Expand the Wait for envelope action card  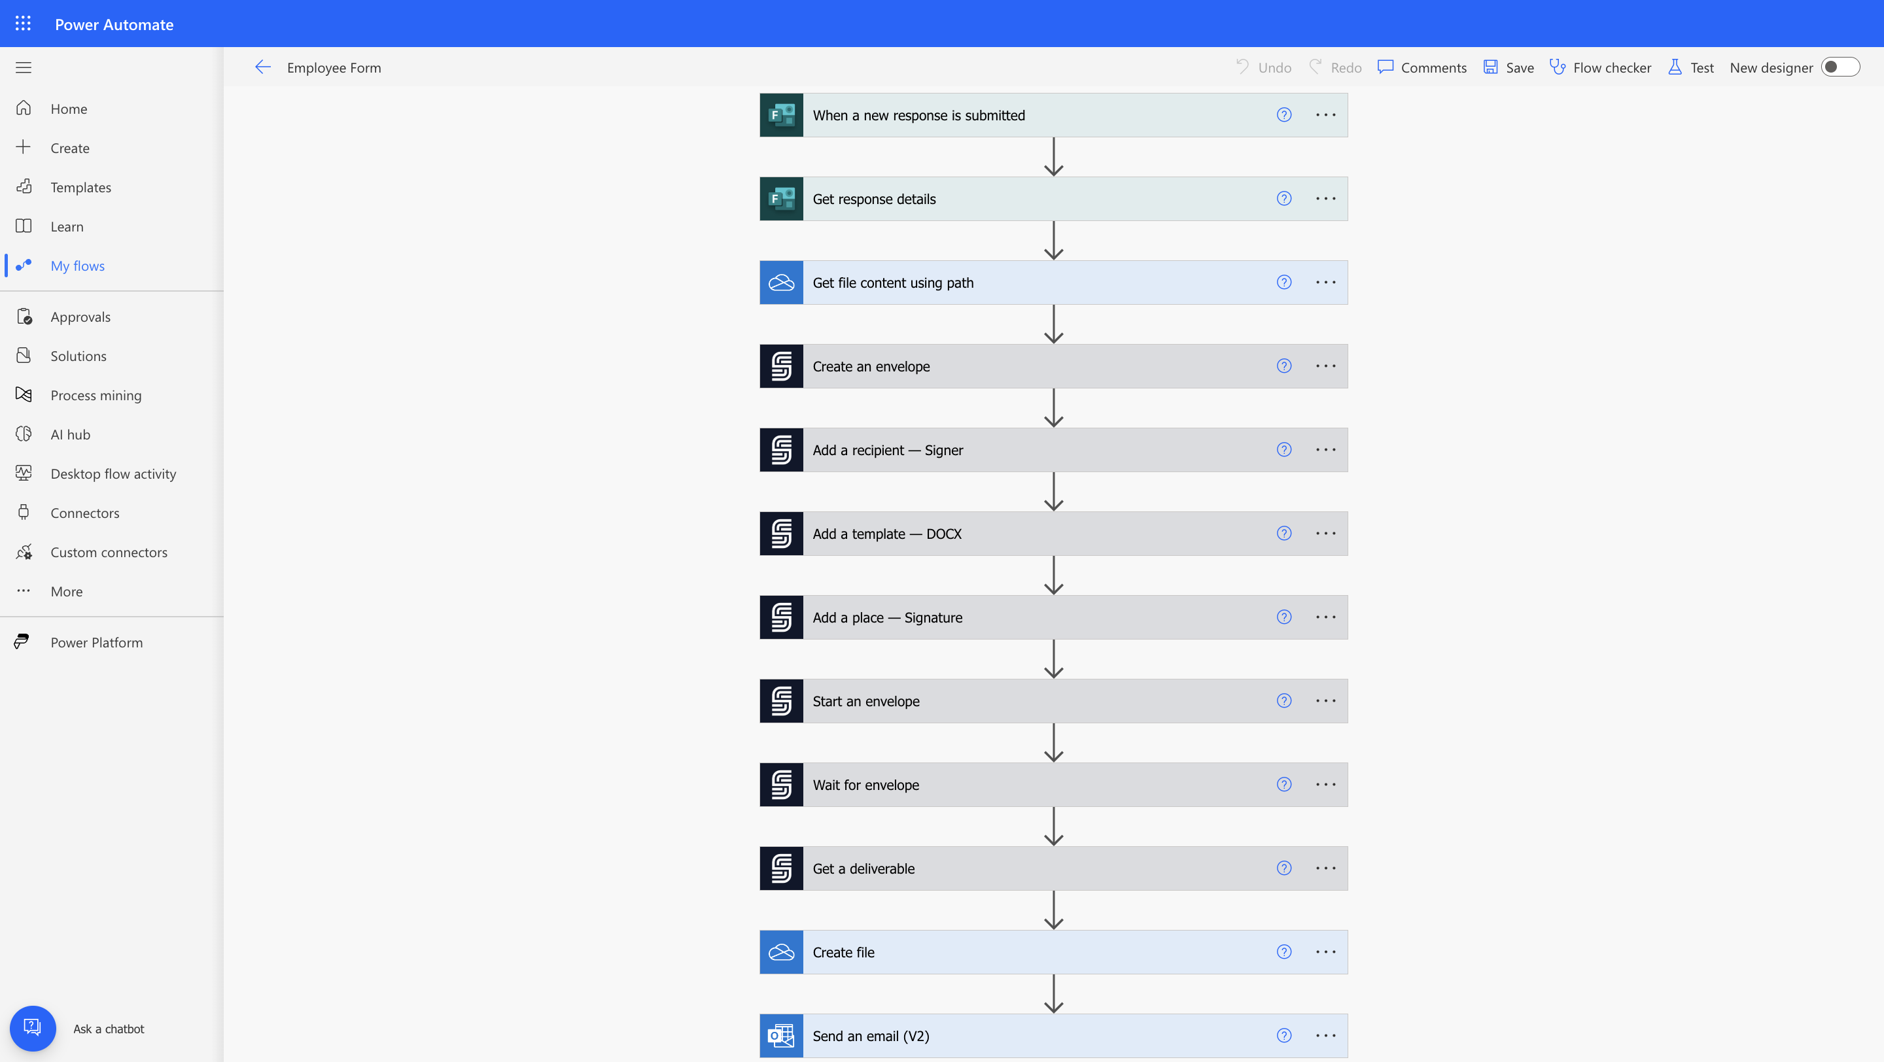[1024, 785]
